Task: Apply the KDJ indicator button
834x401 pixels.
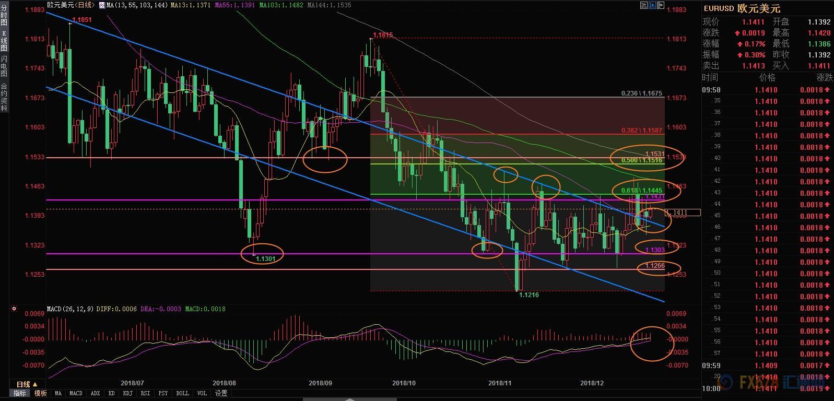Action: [x=128, y=393]
